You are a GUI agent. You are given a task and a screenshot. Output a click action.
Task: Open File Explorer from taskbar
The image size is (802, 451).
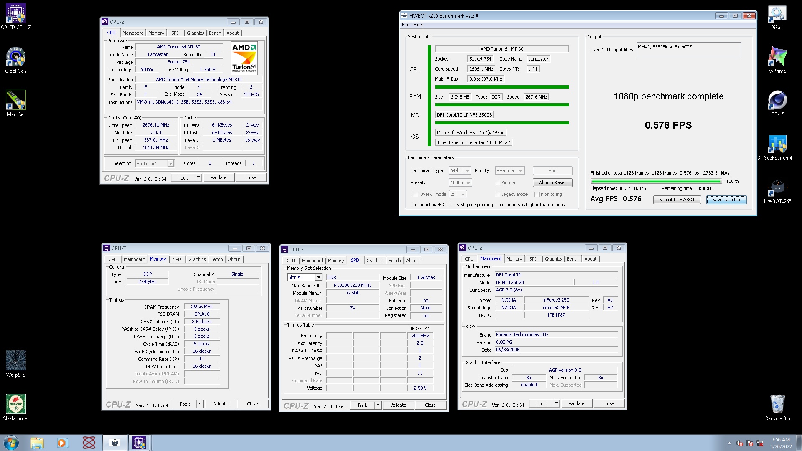(x=37, y=443)
